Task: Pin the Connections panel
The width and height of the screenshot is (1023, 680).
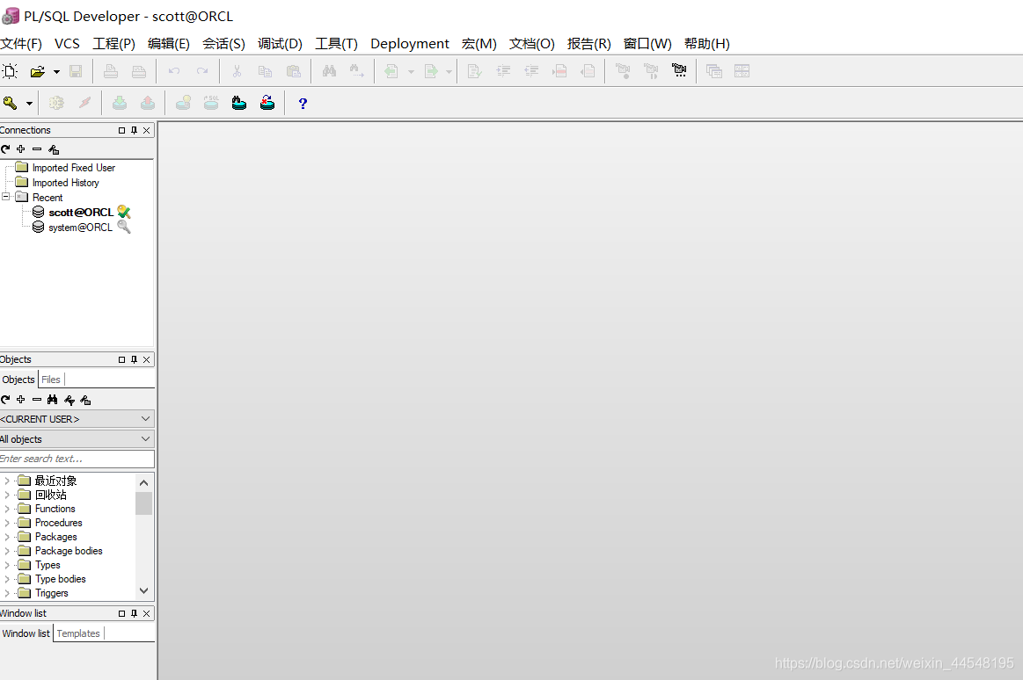Action: pos(135,130)
